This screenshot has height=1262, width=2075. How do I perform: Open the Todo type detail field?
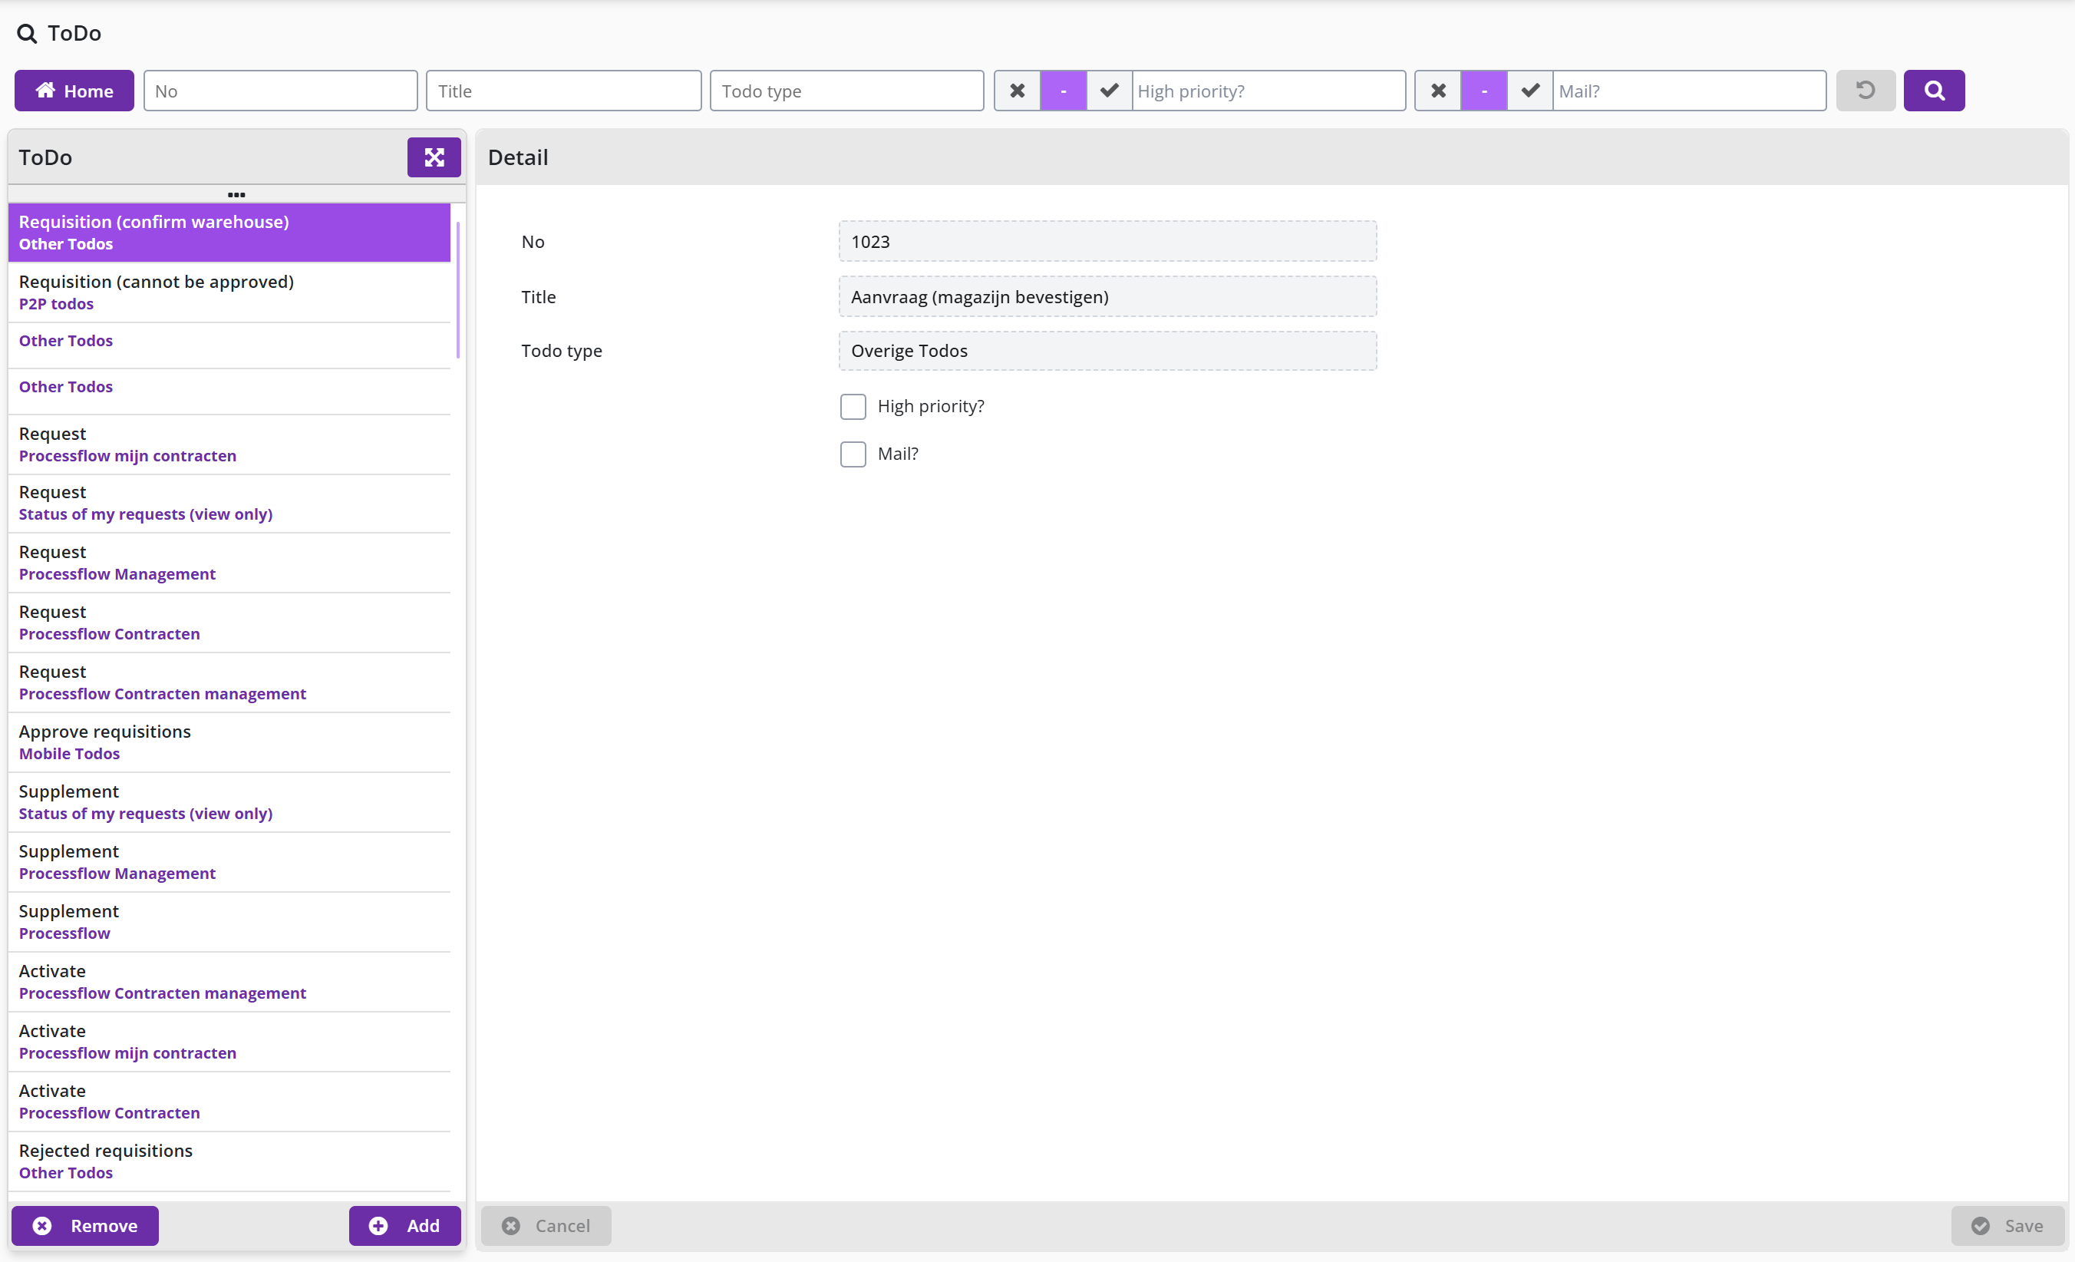(x=1107, y=351)
